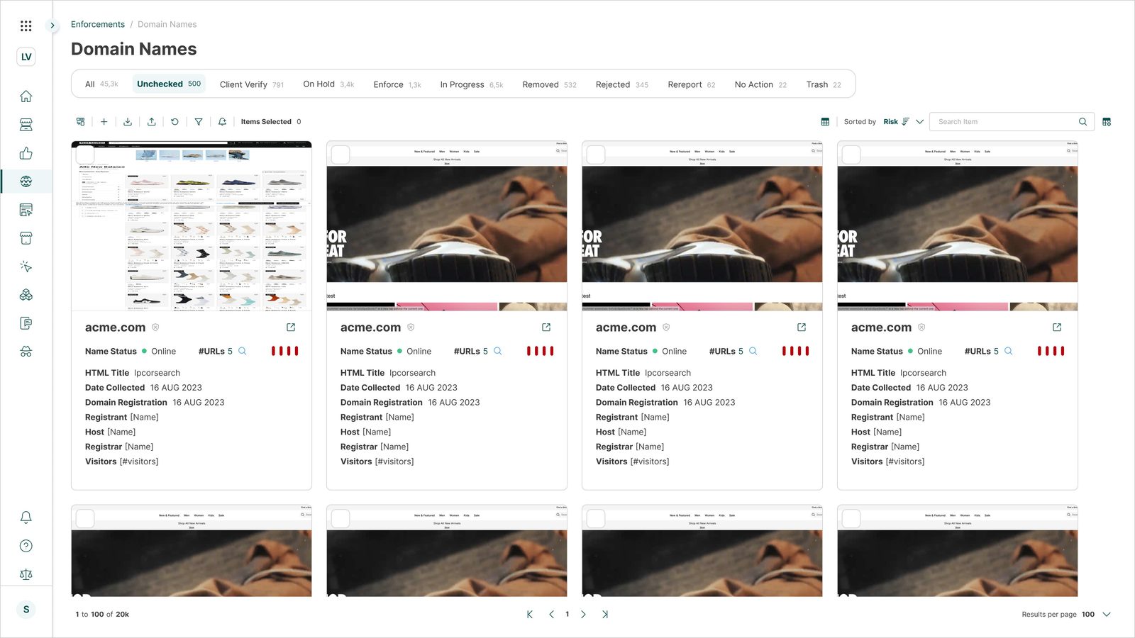This screenshot has height=638, width=1135.
Task: Expand the sidebar with the chevron arrow
Action: pyautogui.click(x=52, y=26)
